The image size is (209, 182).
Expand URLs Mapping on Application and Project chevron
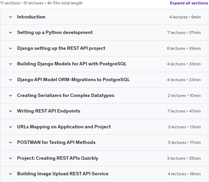[x=11, y=127]
